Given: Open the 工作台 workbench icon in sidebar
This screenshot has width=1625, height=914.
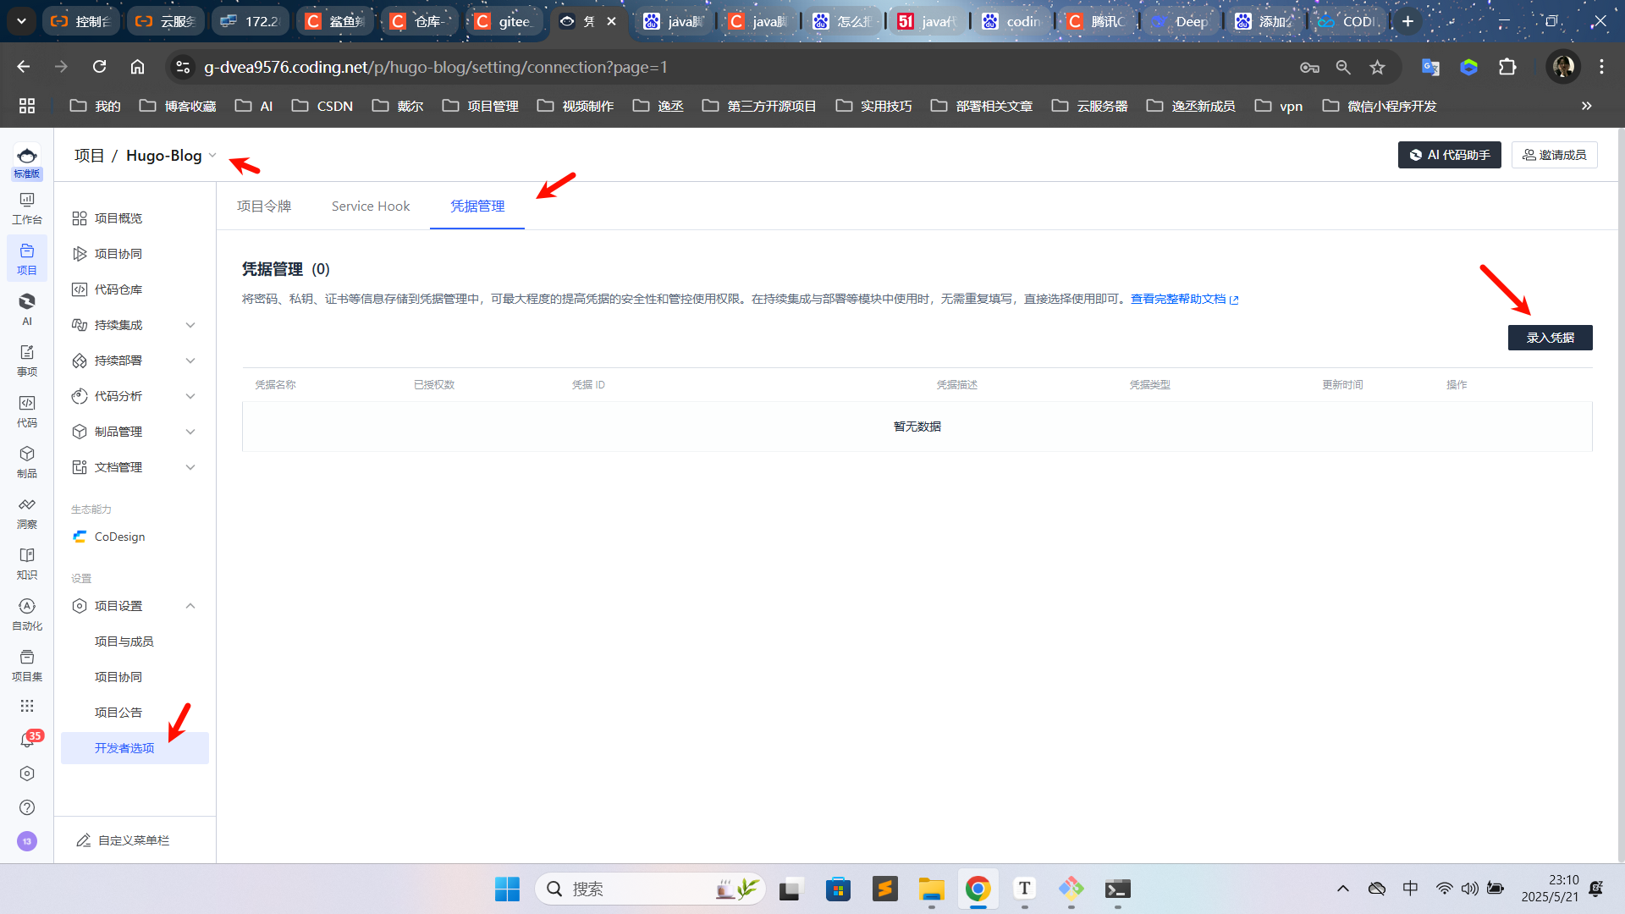Looking at the screenshot, I should coord(27,207).
